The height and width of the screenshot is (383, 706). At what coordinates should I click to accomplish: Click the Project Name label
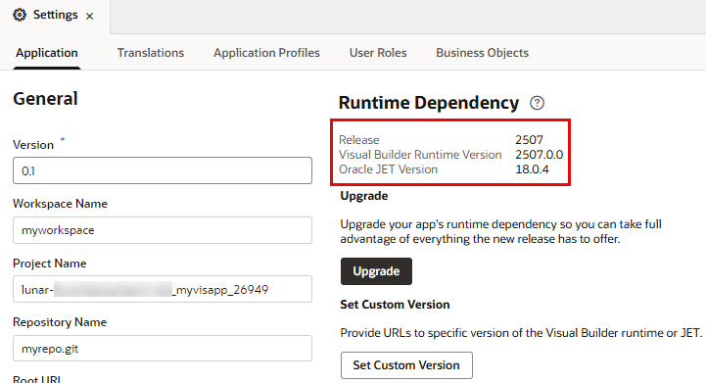coord(50,263)
